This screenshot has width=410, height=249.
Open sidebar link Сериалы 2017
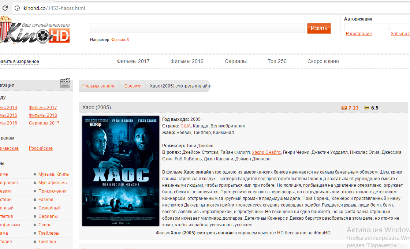tap(44, 123)
